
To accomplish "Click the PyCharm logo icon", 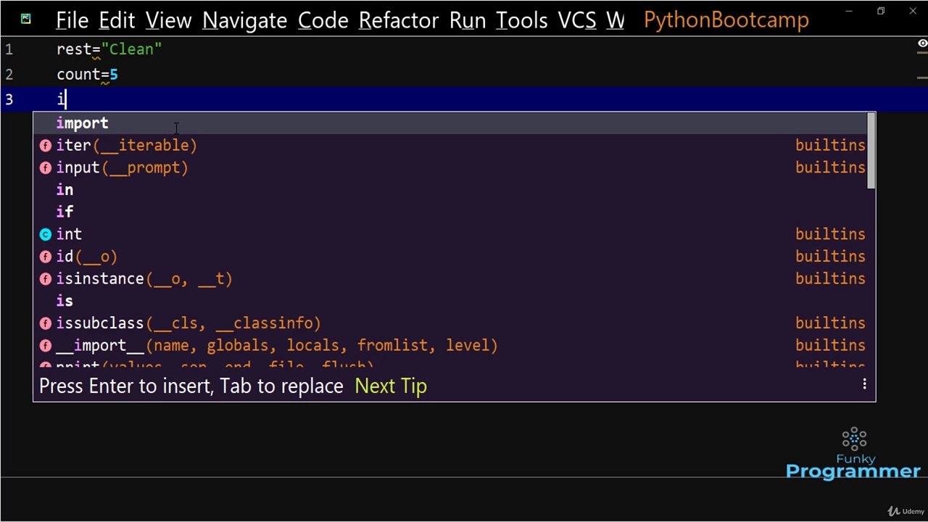I will pyautogui.click(x=25, y=19).
